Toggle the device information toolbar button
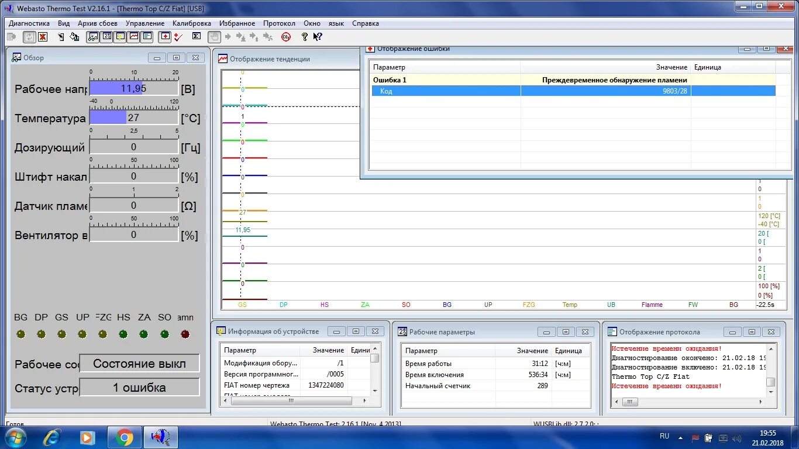Image resolution: width=799 pixels, height=449 pixels. (x=120, y=37)
